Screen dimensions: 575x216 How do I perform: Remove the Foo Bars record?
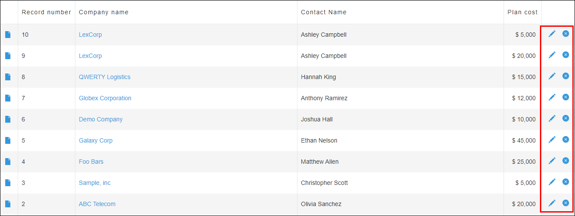[565, 161]
